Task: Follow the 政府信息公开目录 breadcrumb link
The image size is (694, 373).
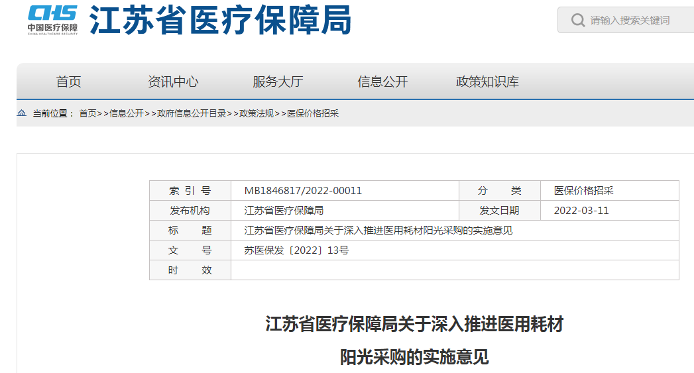Action: tap(192, 113)
